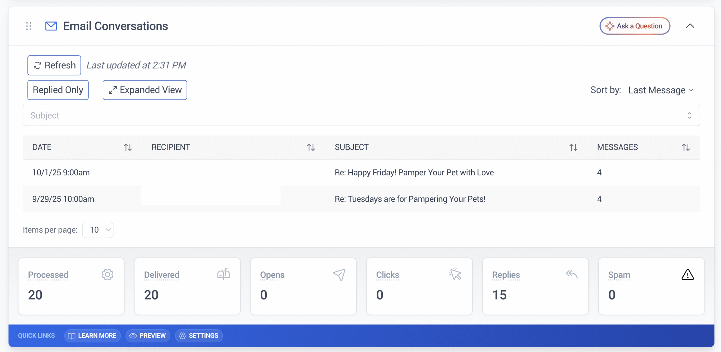
Task: Click the Opens paper plane icon
Action: [339, 274]
